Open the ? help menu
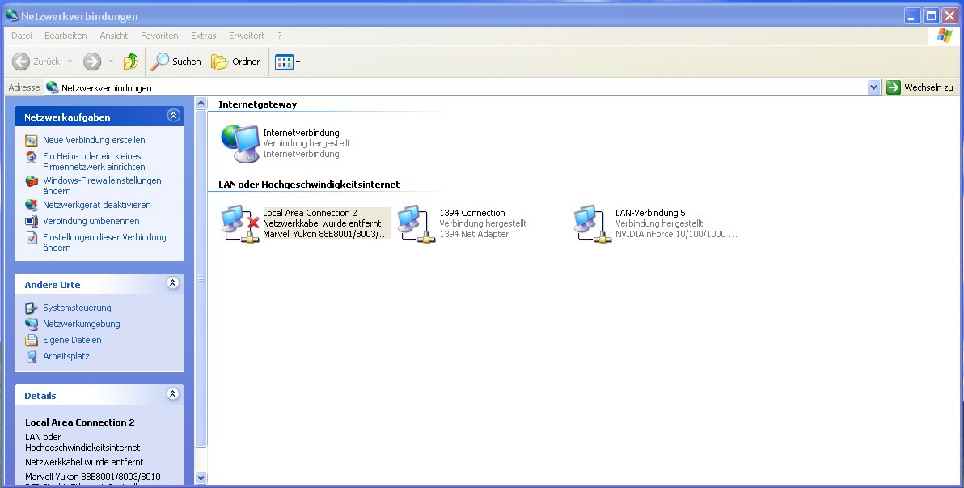Image resolution: width=964 pixels, height=488 pixels. coord(279,36)
